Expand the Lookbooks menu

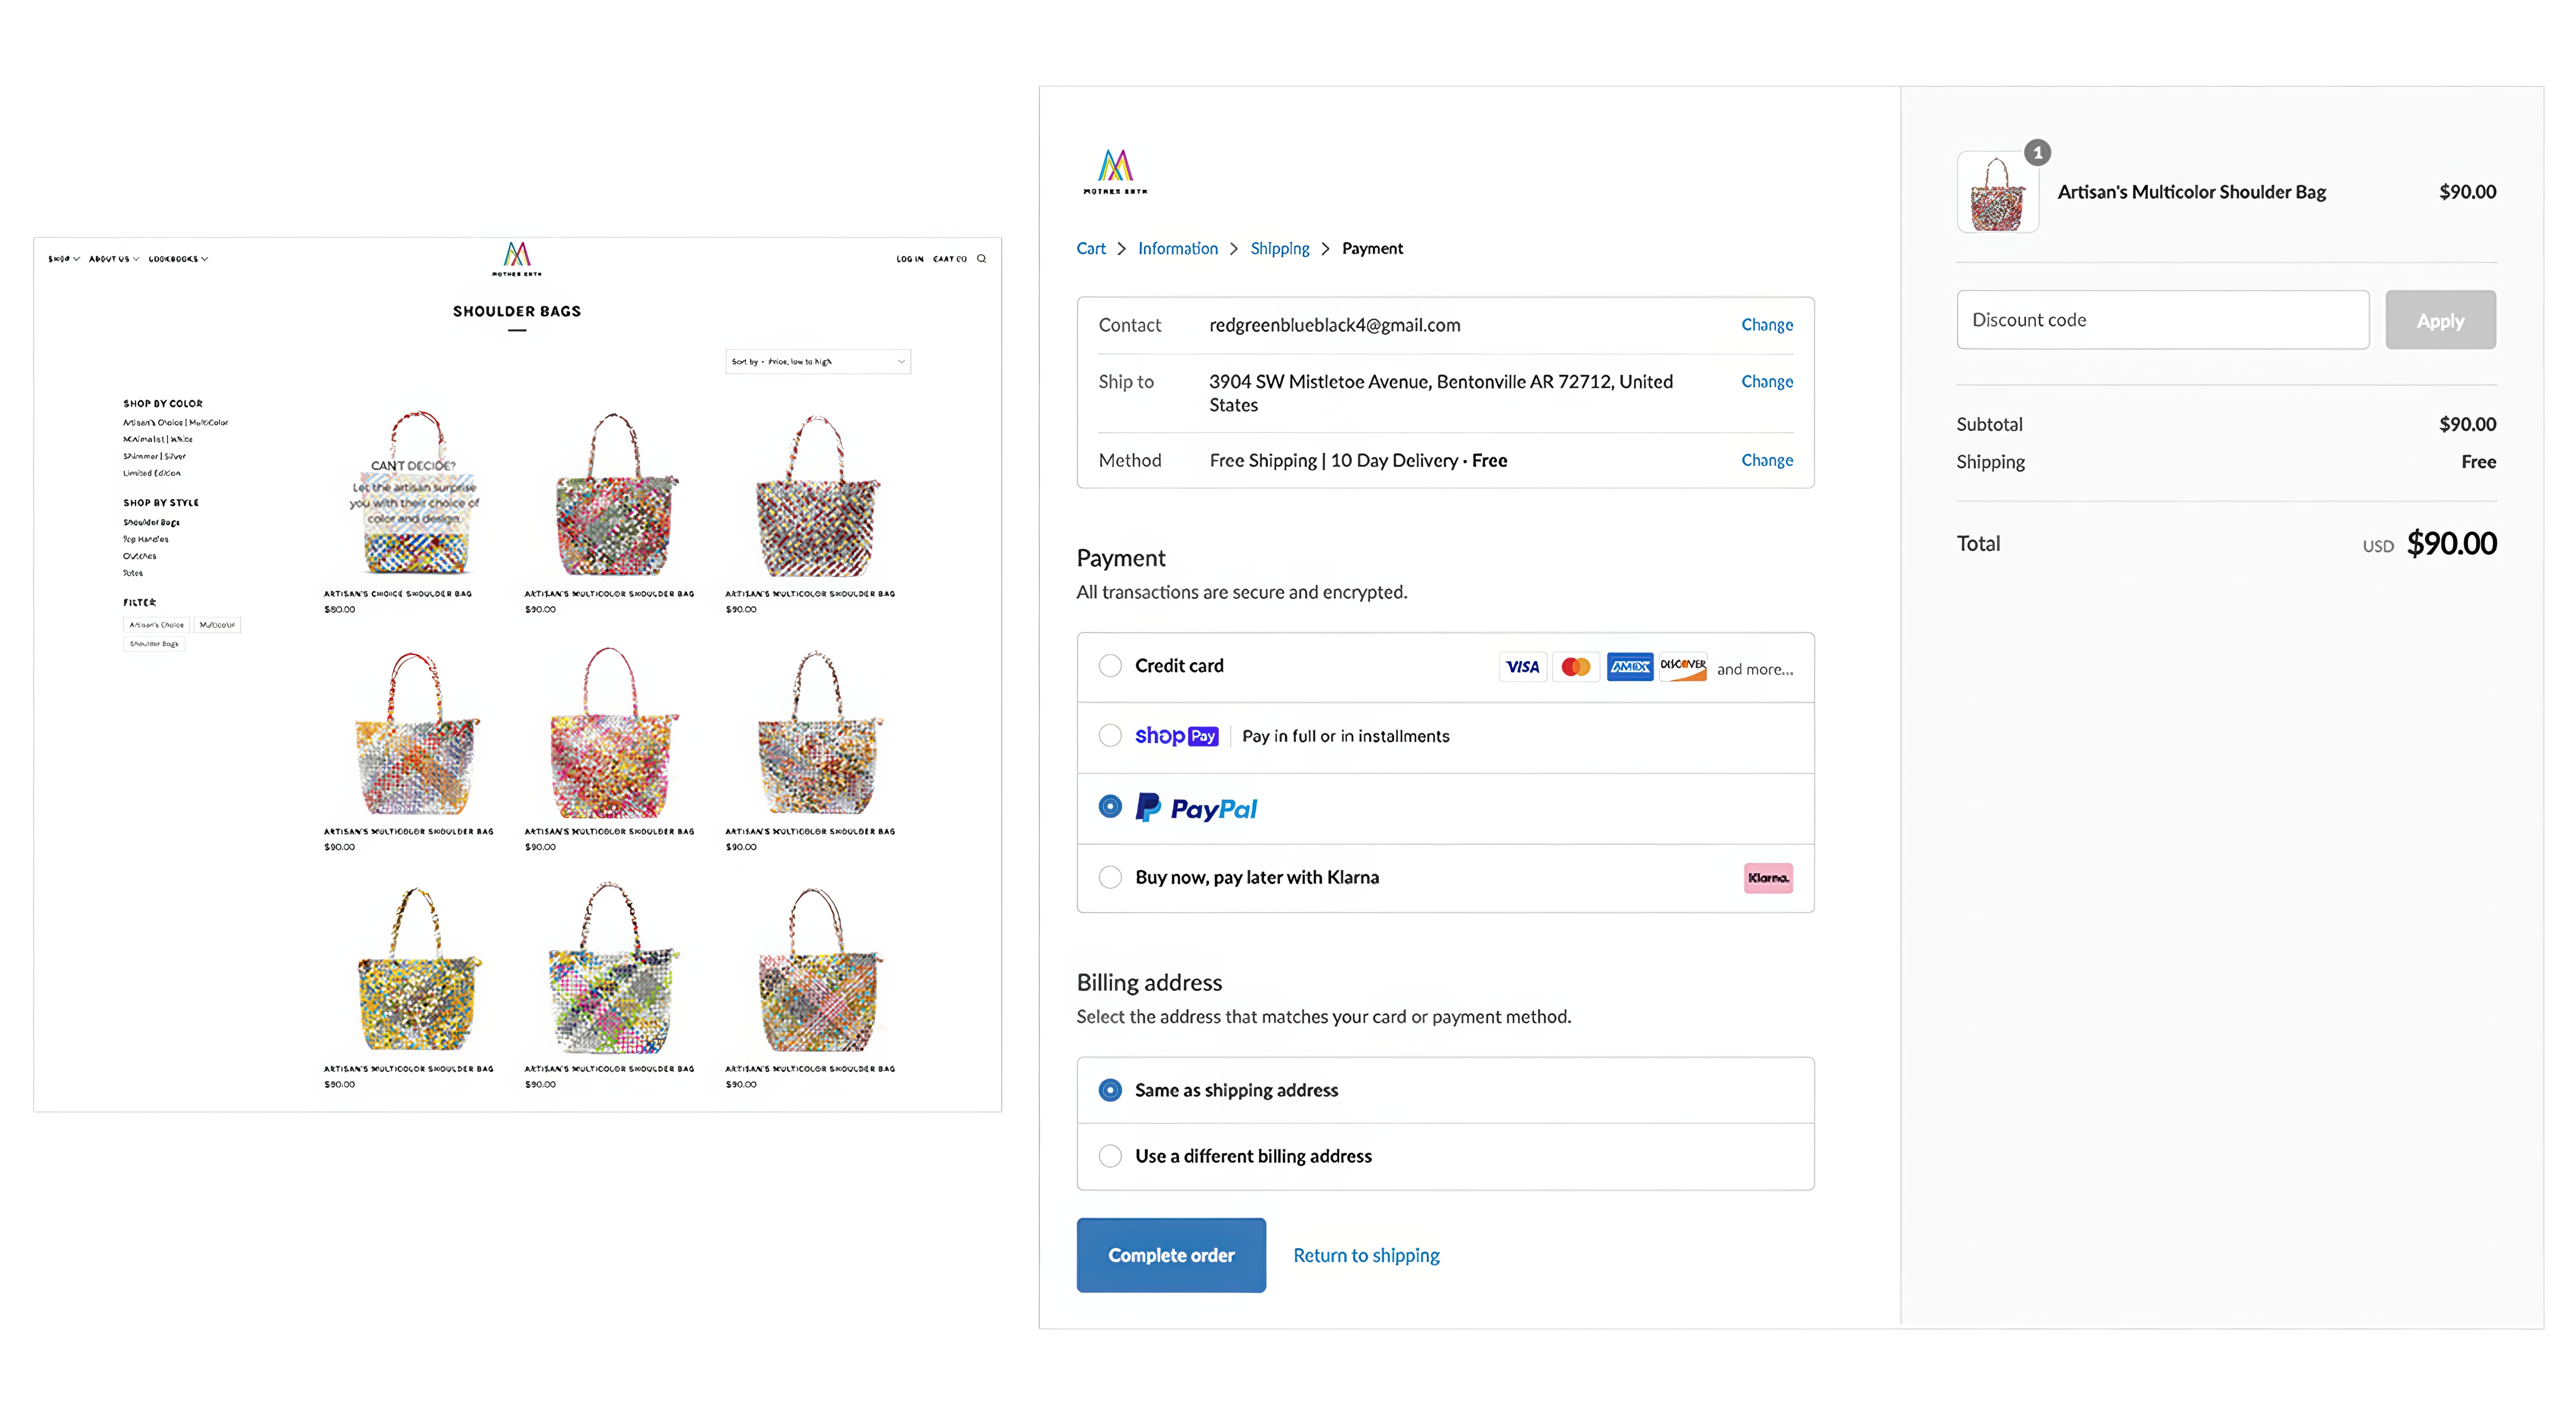coord(178,259)
